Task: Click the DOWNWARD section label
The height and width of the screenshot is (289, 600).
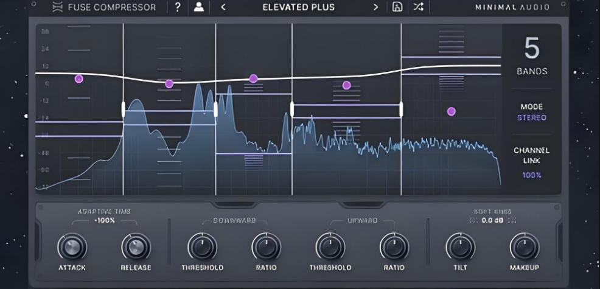Action: click(234, 221)
